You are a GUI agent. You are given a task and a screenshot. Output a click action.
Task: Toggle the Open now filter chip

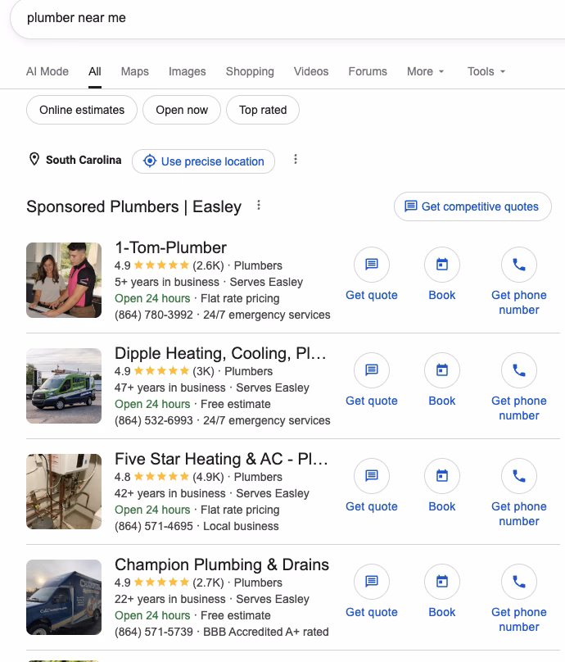[182, 110]
